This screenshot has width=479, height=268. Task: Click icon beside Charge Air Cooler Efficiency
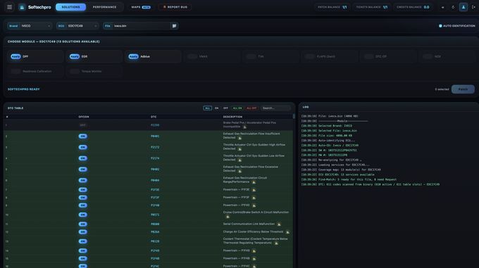287,232
